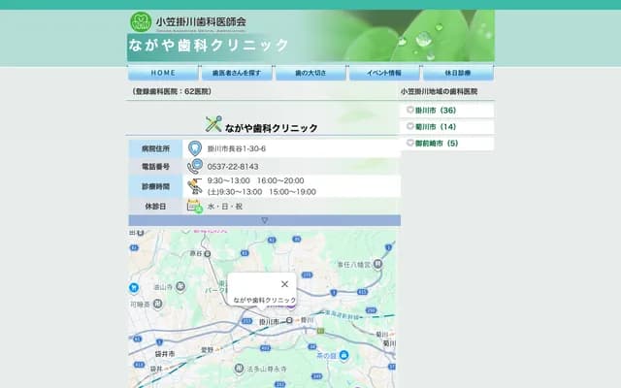The image size is (621, 388).
Task: Click the closed days text 水・日・祝
Action: coord(224,207)
